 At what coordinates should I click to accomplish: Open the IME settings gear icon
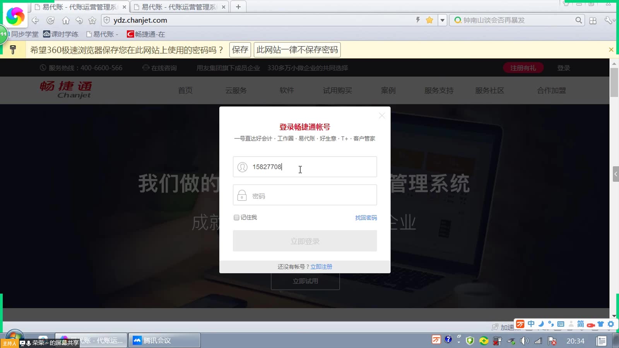coord(611,324)
